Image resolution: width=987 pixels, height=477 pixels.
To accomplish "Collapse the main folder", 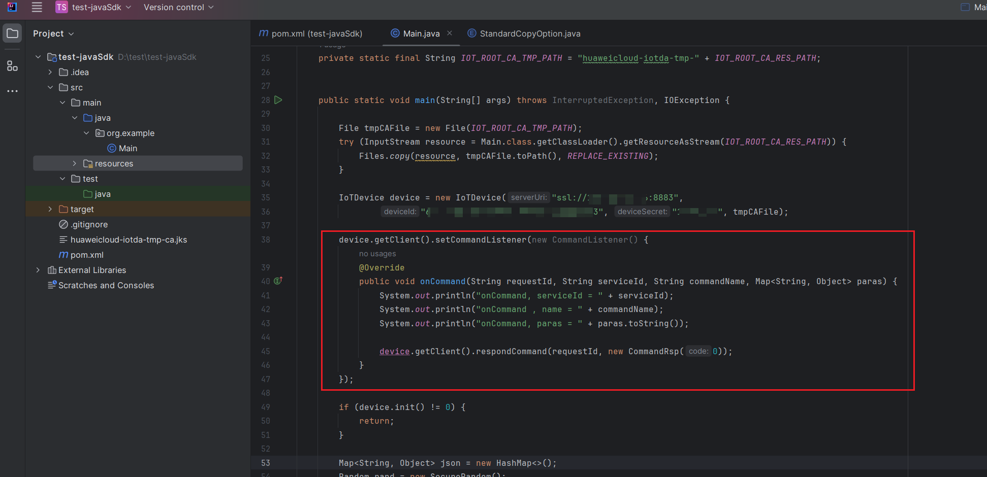I will (x=62, y=103).
